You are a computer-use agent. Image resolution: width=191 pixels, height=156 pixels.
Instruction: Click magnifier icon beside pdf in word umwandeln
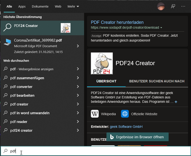coord(5,113)
